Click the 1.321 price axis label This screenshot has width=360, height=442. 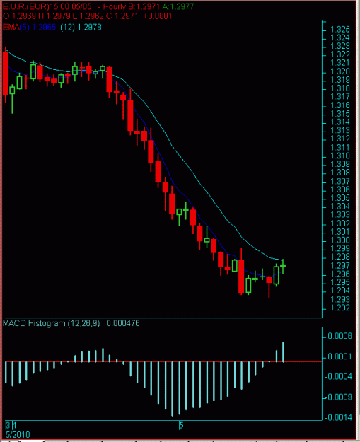point(339,63)
